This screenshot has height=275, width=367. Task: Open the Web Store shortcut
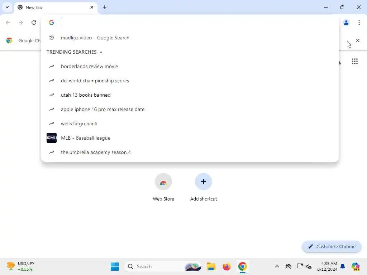click(163, 187)
